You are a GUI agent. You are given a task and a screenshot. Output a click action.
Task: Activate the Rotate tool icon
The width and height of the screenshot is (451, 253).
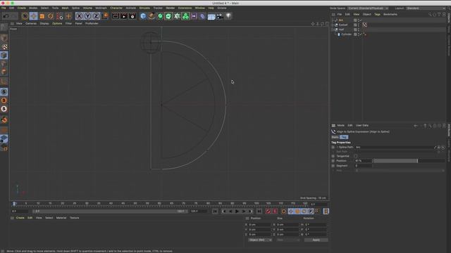(51, 16)
